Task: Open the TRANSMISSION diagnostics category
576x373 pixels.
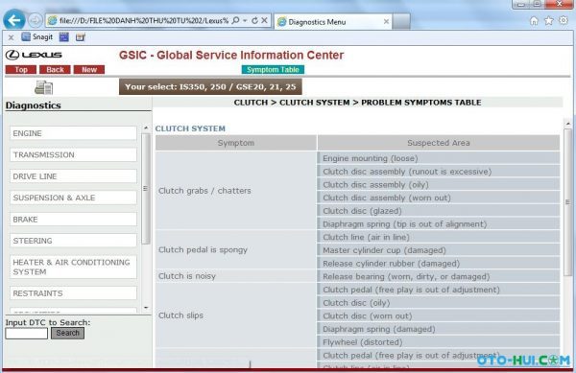Action: point(74,154)
